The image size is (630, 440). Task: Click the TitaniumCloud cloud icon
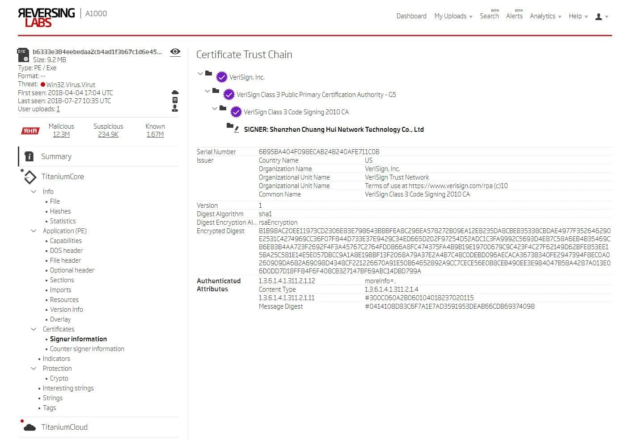(30, 427)
